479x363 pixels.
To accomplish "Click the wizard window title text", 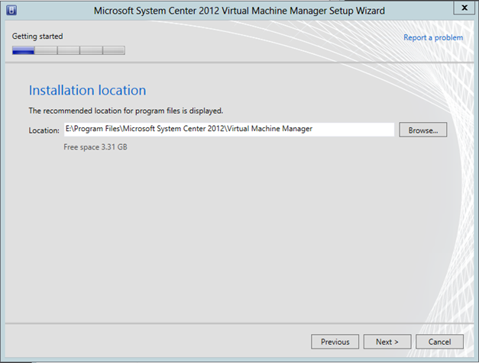I will click(239, 11).
